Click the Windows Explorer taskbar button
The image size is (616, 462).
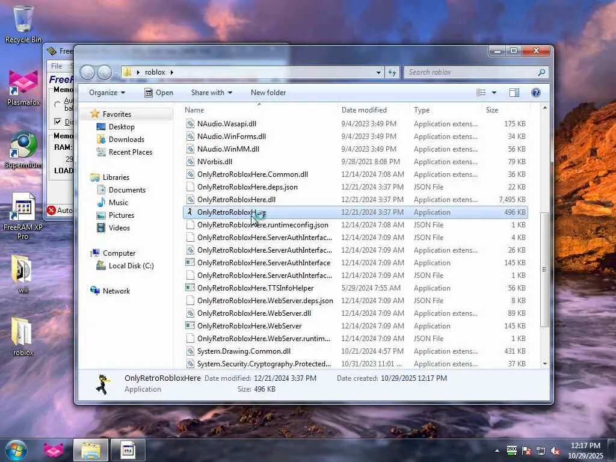(x=91, y=450)
